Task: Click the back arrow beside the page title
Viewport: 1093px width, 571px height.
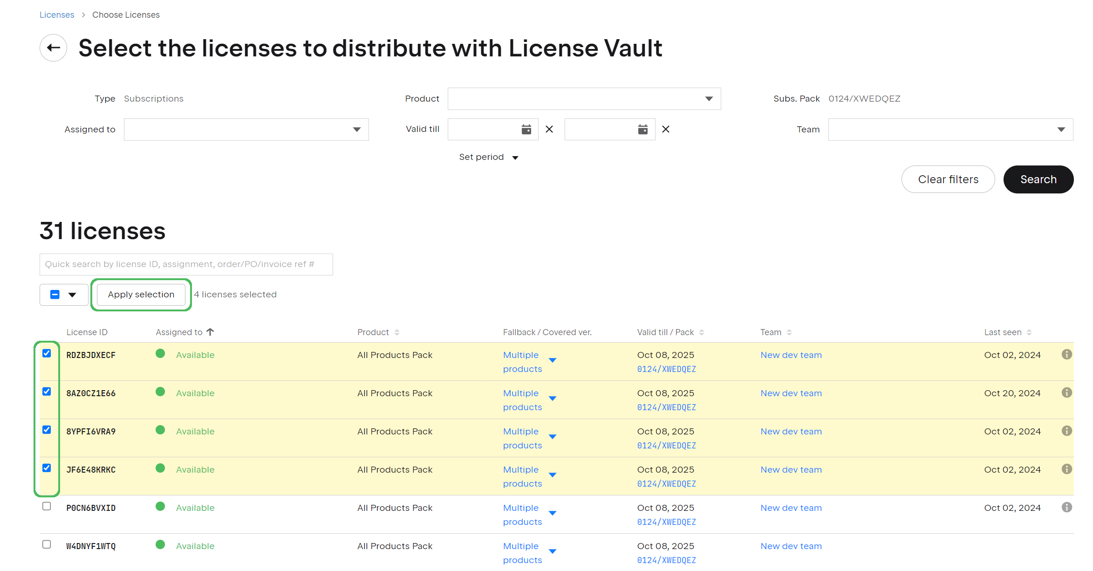Action: (53, 48)
